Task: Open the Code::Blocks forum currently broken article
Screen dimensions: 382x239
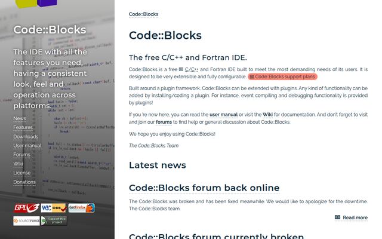Action: click(216, 236)
